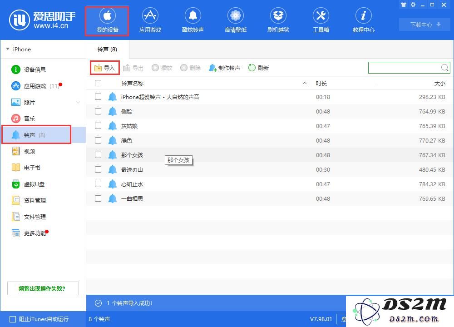Sort by 铃声名称 column header
This screenshot has height=327, width=454.
(x=132, y=84)
